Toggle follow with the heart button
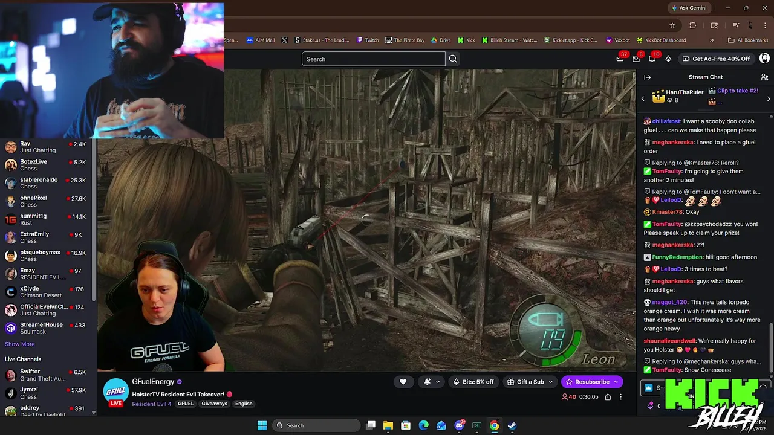The image size is (774, 435). pyautogui.click(x=403, y=382)
